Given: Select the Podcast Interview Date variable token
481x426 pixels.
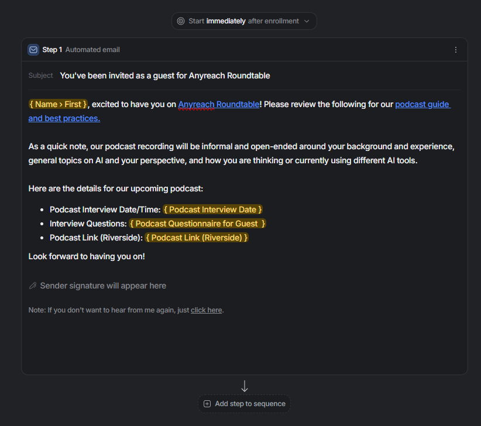Looking at the screenshot, I should tap(212, 209).
